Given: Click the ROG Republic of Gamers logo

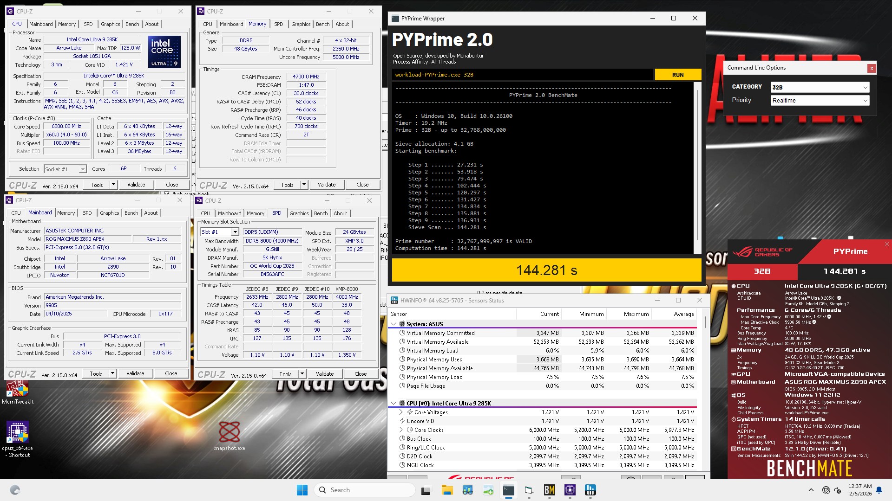Looking at the screenshot, I should (x=763, y=252).
